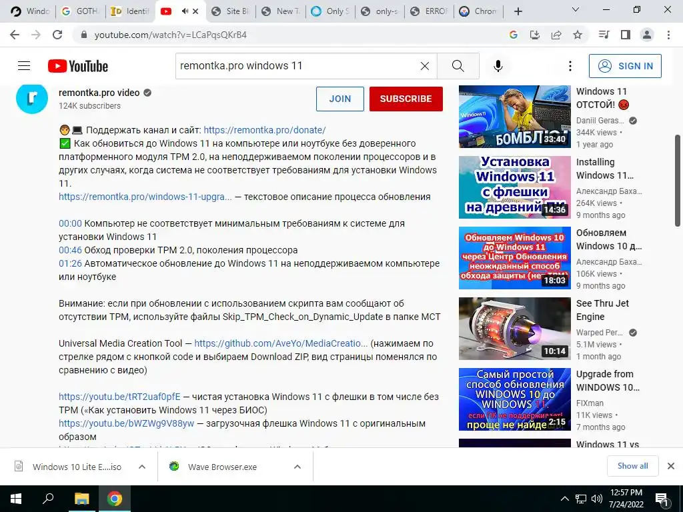This screenshot has height=512, width=683.
Task: Switch to the Chrom tab
Action: (479, 11)
